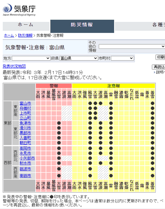
Task: Follow the ホーム breadcrumb link
Action: pyautogui.click(x=9, y=35)
